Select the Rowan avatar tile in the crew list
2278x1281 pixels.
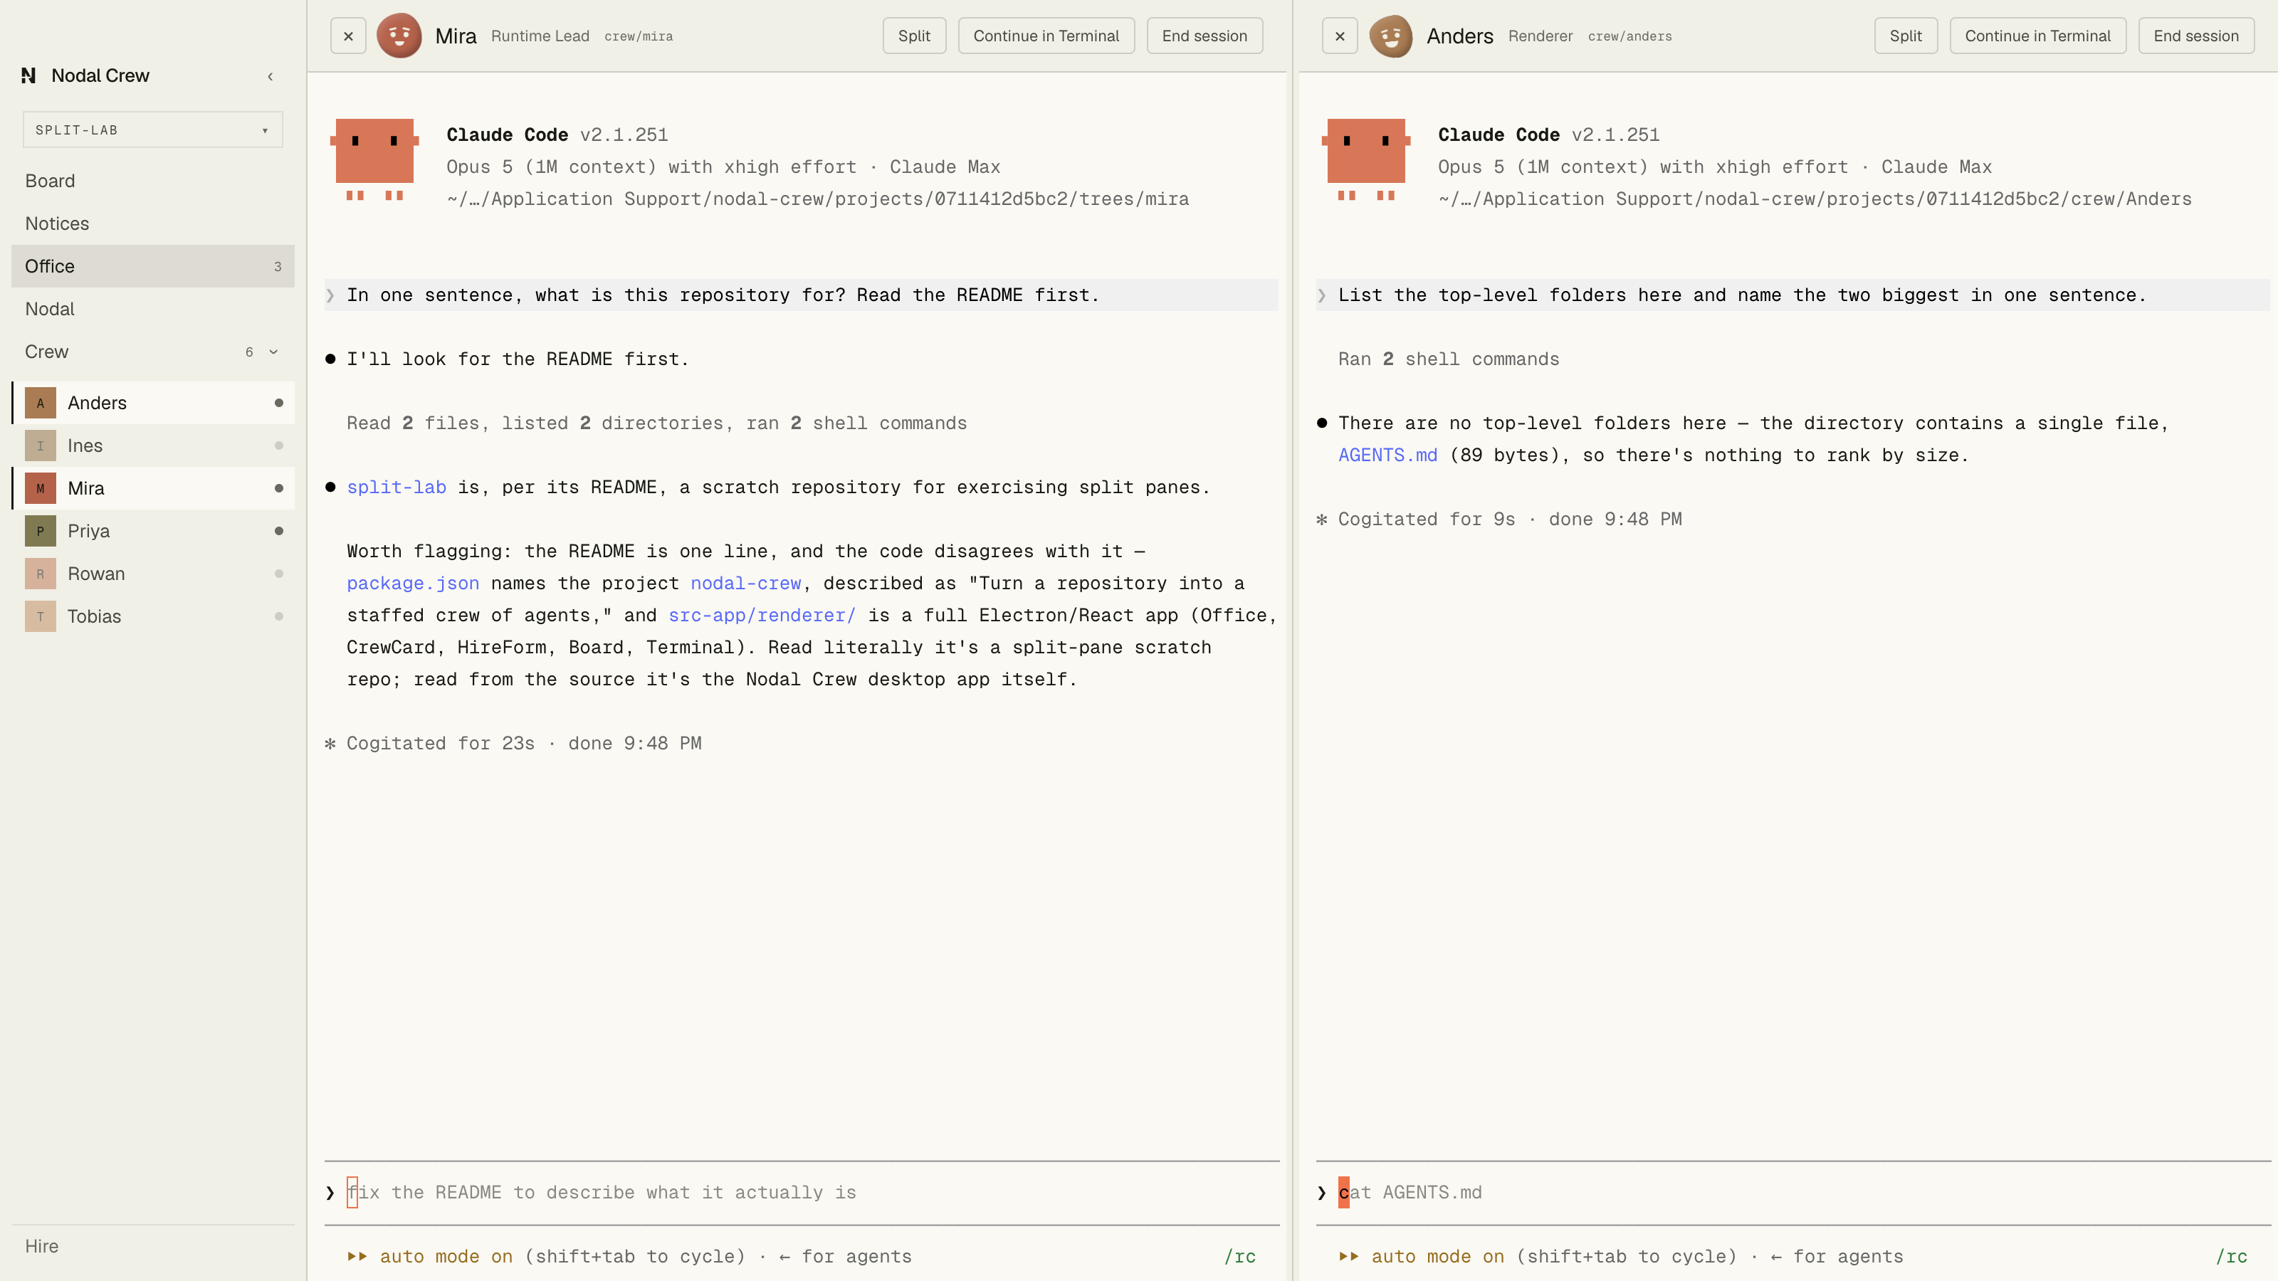[x=41, y=574]
